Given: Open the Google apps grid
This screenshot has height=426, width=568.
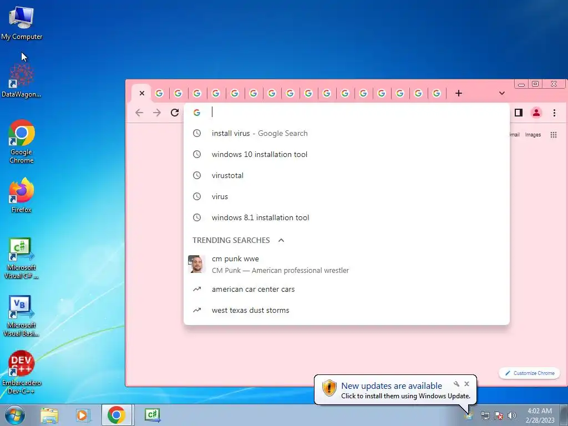Looking at the screenshot, I should tap(554, 135).
